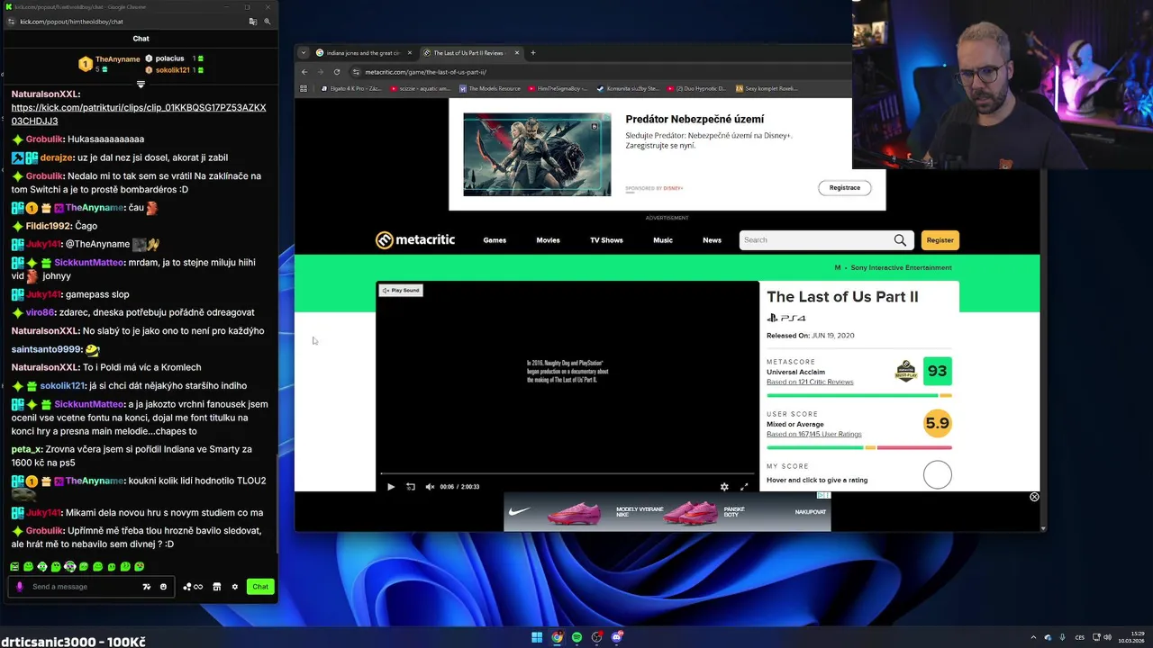
Task: Click the purple microphone icon in chat input
Action: point(20,587)
